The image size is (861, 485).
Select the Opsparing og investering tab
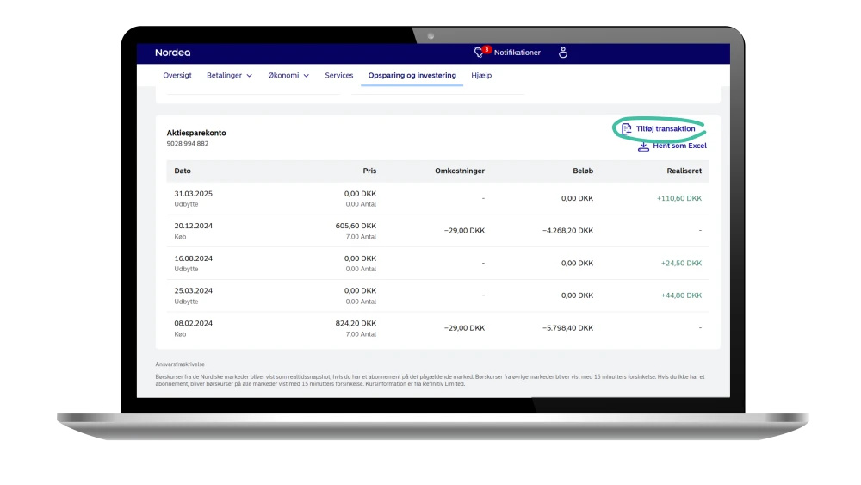click(412, 76)
